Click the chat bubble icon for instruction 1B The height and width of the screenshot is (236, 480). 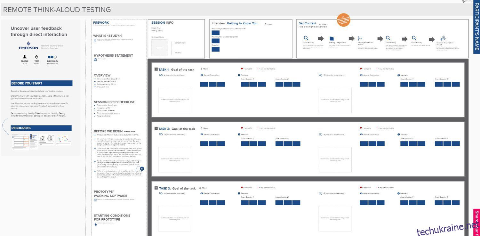[320, 75]
